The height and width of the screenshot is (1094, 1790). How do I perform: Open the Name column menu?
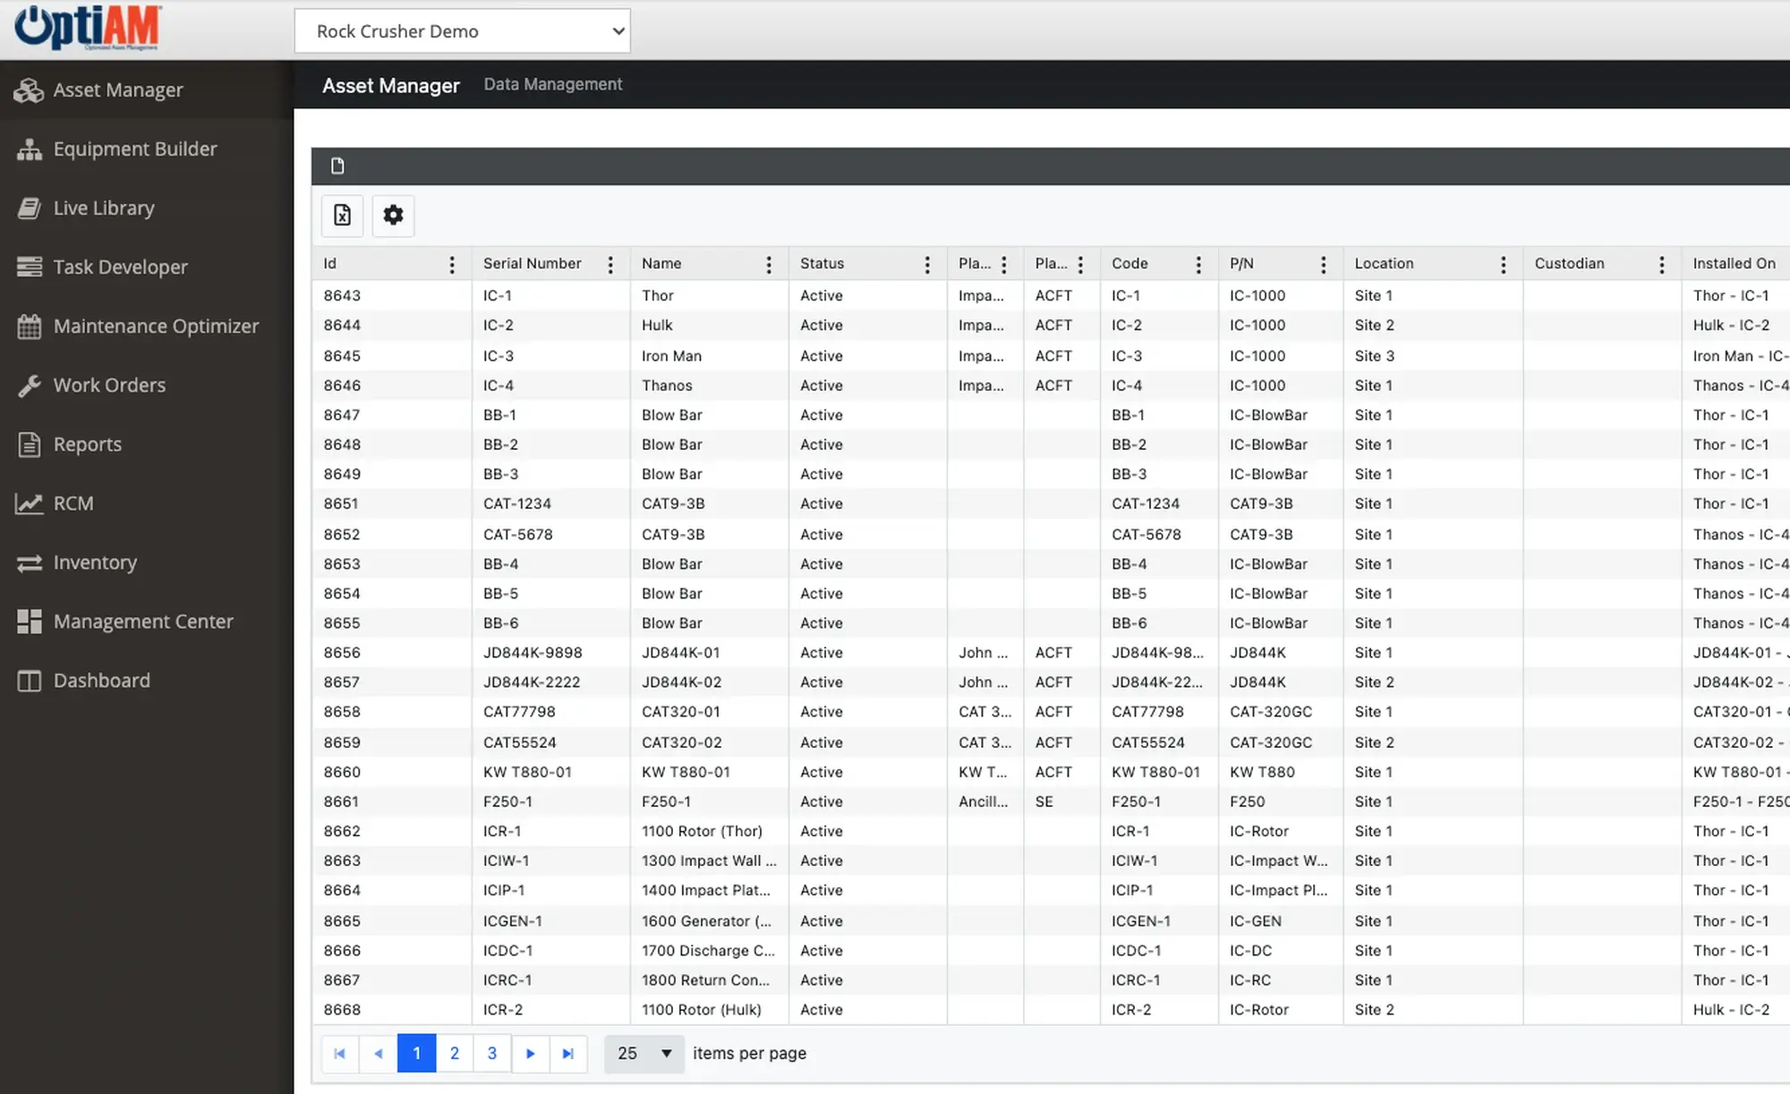tap(769, 264)
